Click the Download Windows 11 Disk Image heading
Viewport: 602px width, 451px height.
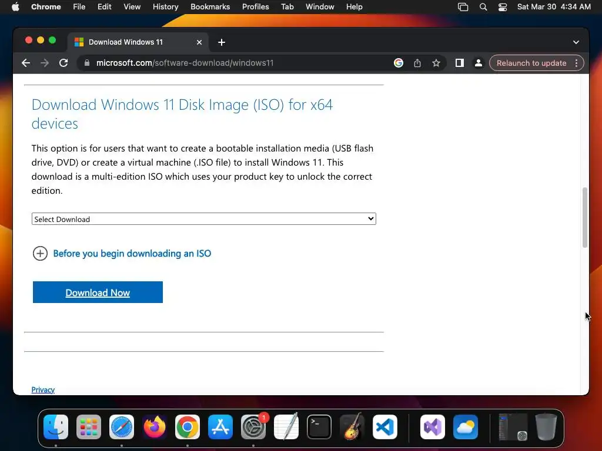[182, 114]
